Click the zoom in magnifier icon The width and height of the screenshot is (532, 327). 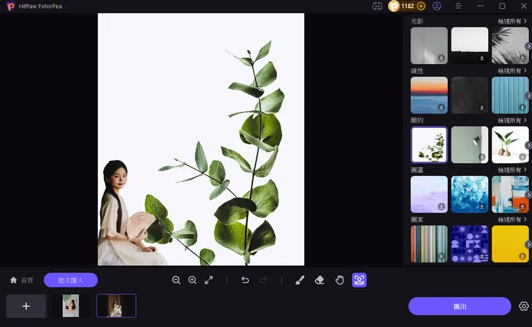click(x=193, y=280)
